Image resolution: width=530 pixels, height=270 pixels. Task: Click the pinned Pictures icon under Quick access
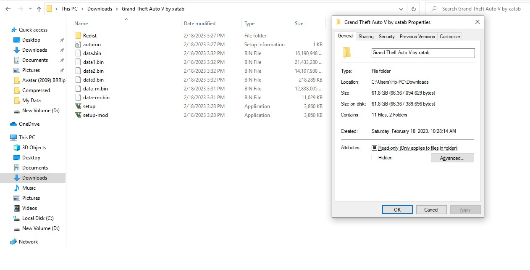(17, 70)
